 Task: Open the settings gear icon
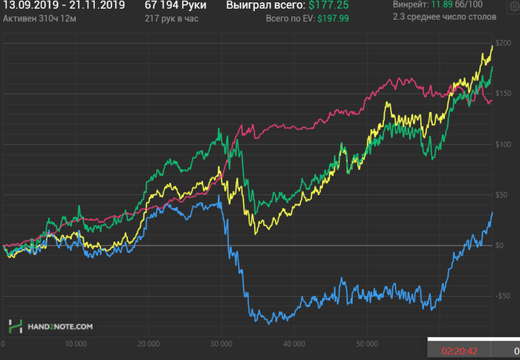coord(514,6)
